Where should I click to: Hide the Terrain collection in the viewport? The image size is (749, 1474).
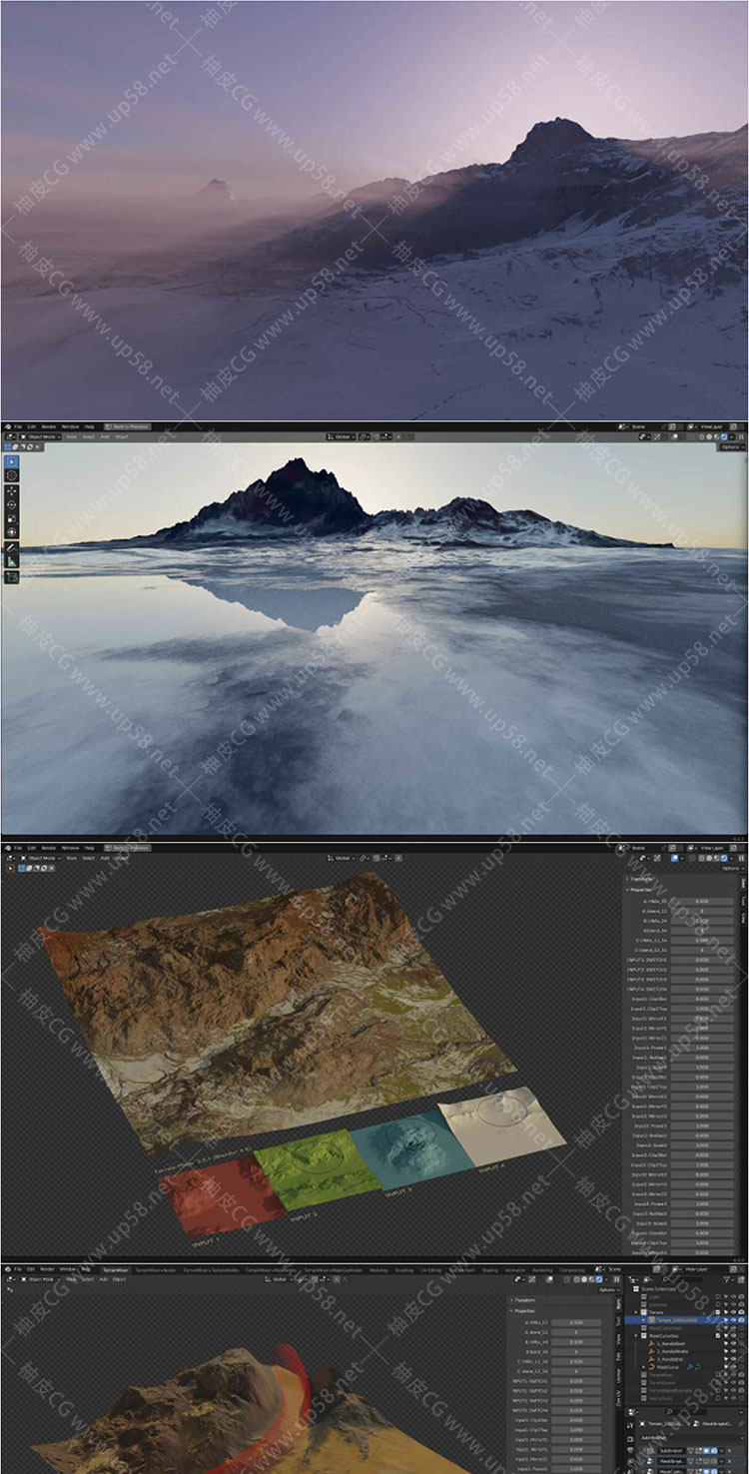coord(733,1312)
